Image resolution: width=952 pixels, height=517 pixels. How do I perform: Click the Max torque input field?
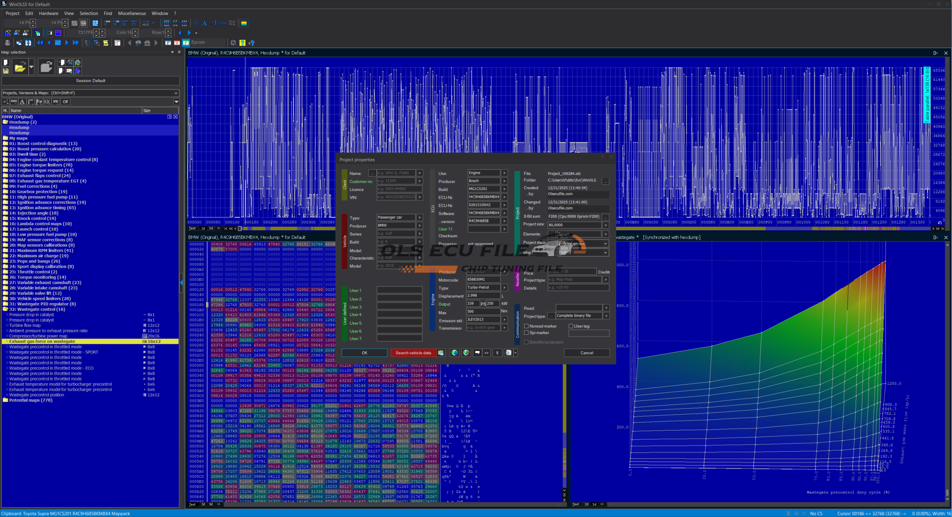point(483,312)
